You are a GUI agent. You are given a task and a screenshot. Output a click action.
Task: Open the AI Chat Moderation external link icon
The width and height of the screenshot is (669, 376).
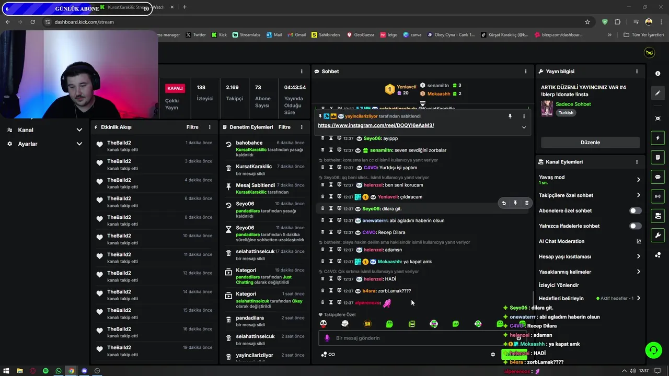638,241
